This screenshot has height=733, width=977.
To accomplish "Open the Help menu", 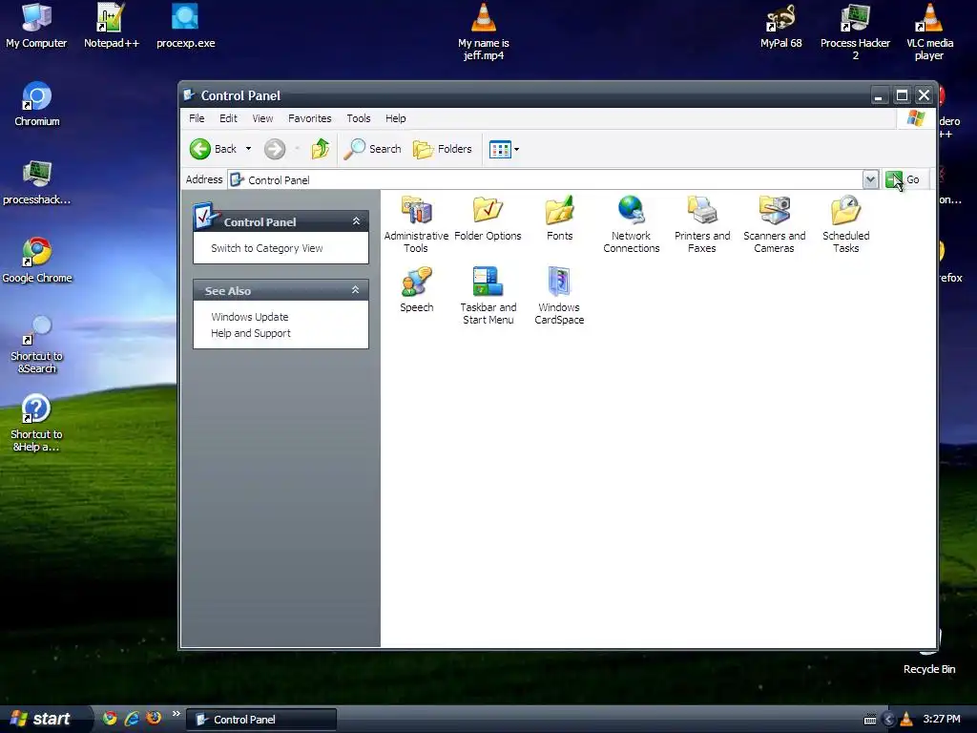I will [x=395, y=118].
